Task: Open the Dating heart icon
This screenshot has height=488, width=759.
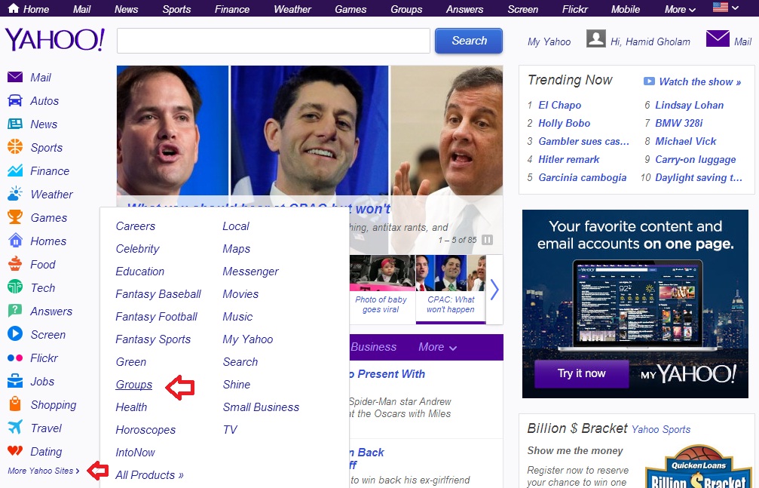Action: [x=15, y=451]
